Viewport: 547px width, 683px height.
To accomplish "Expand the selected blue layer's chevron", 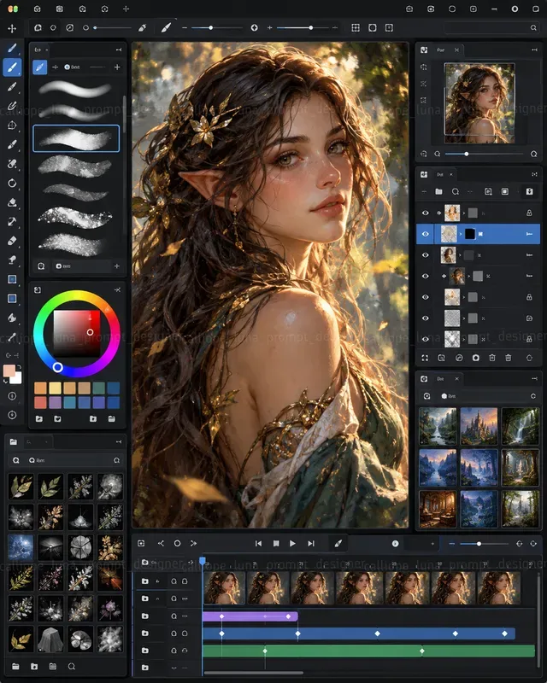I will coord(460,234).
